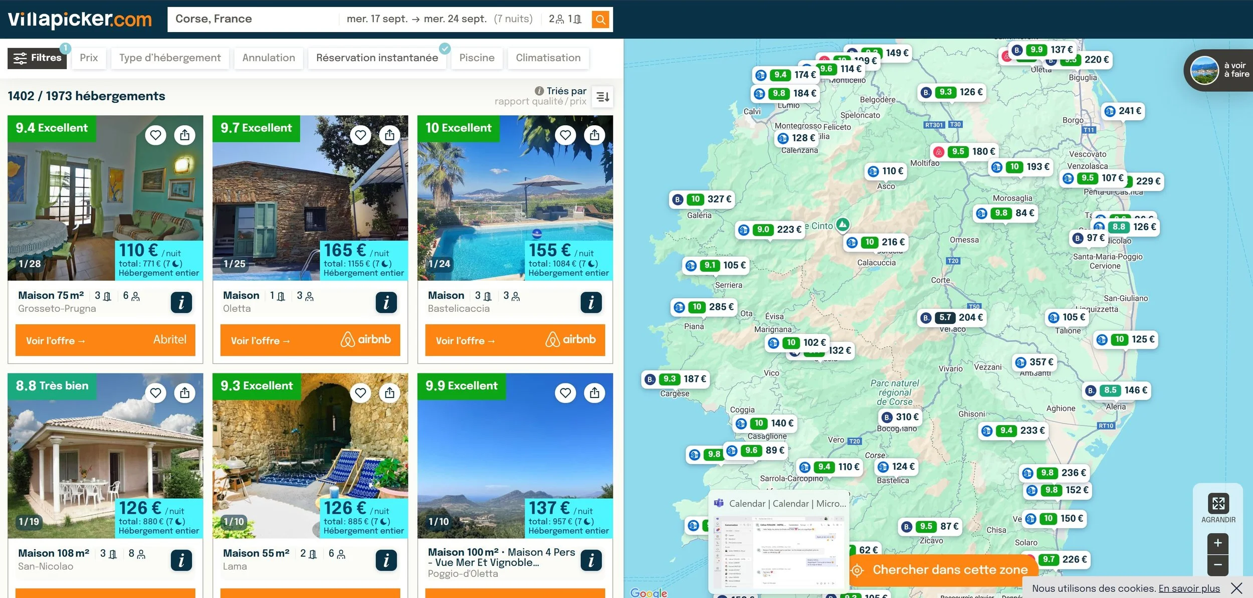This screenshot has height=598, width=1253.
Task: Enable the Climatisation filter
Action: tap(548, 58)
